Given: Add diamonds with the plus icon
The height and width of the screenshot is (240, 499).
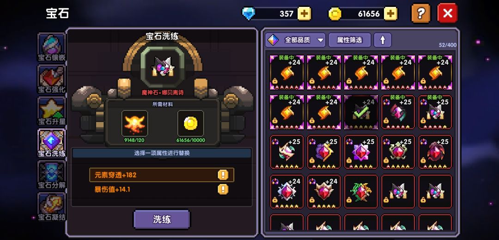Looking at the screenshot, I should 304,14.
